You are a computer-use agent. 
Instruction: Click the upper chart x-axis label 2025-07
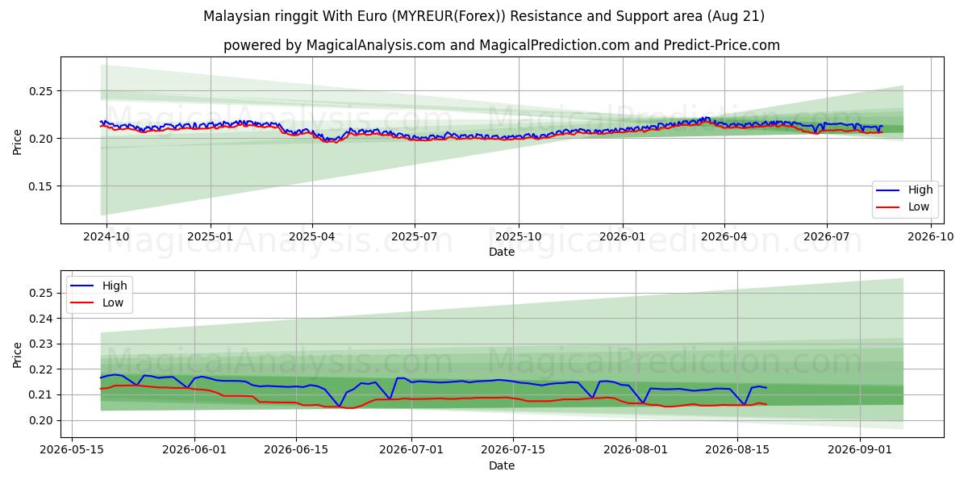(415, 236)
